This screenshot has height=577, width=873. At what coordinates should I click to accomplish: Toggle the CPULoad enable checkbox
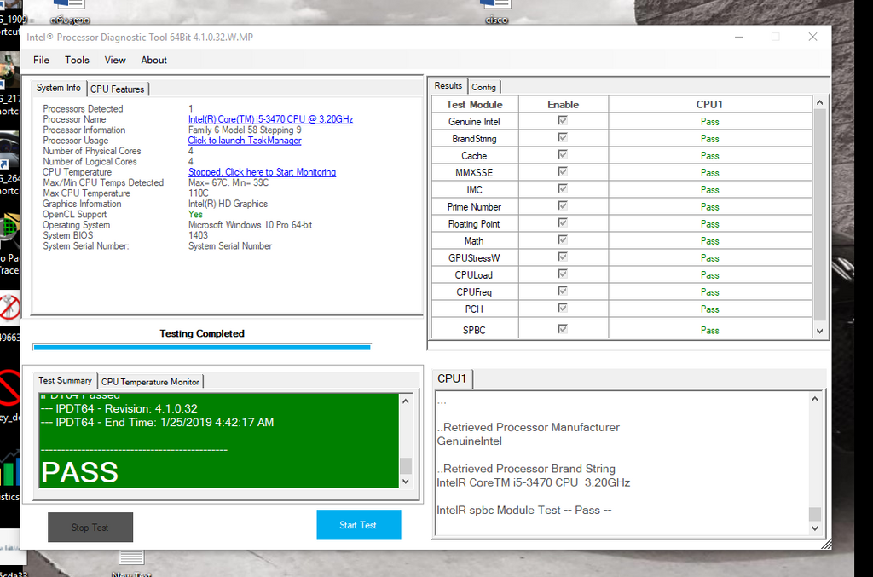point(563,274)
